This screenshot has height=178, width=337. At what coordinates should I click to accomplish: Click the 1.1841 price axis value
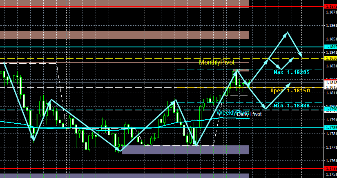[331, 52]
